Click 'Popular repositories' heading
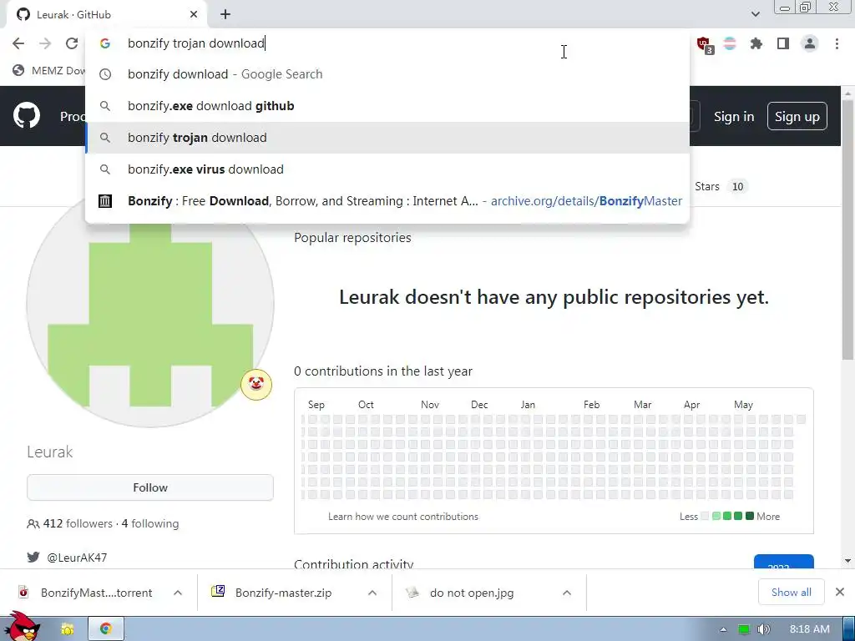855x641 pixels. point(352,238)
